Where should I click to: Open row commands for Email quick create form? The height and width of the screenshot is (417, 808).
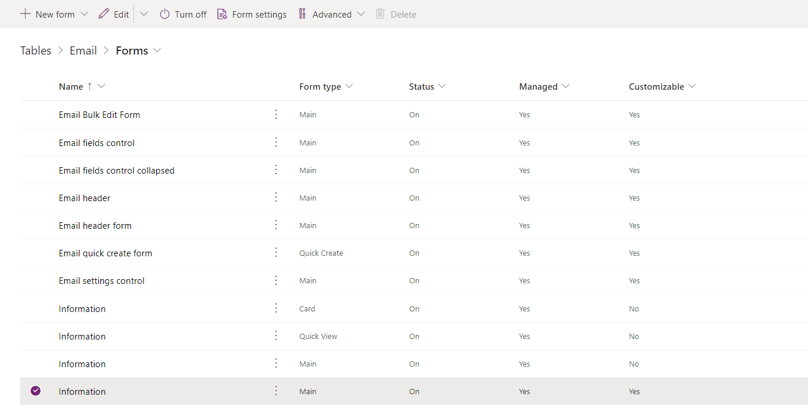click(276, 252)
